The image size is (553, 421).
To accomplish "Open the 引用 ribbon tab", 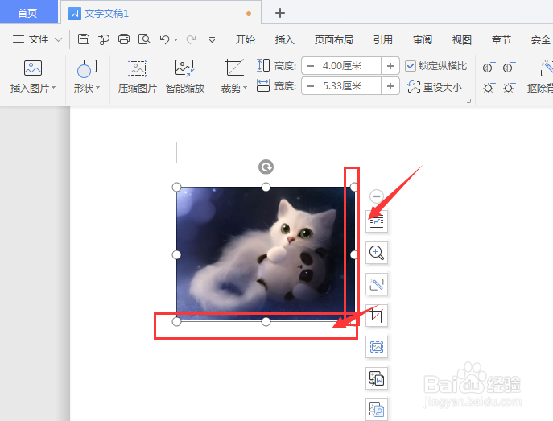I will coord(383,39).
